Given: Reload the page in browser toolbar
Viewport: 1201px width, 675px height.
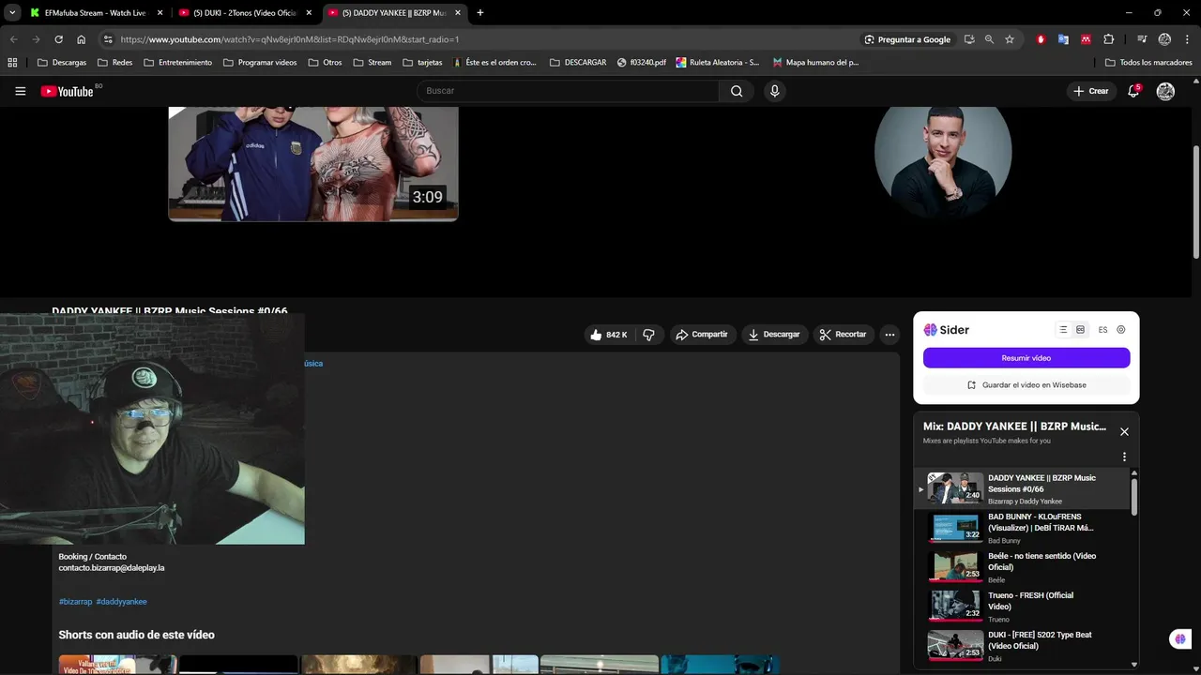Looking at the screenshot, I should coord(58,39).
